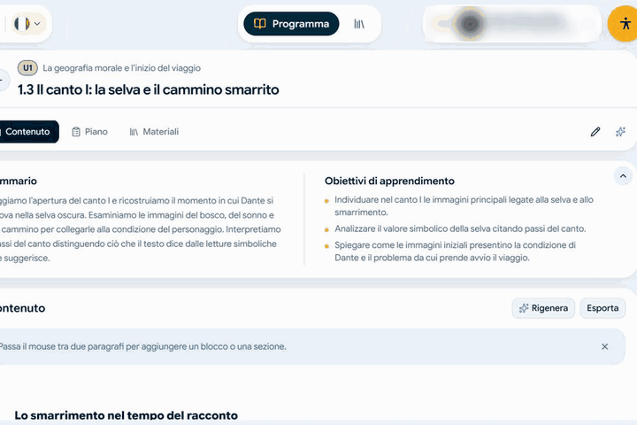
Task: Click objective starting 'Spiegare come le immagini iniziali'
Action: pyautogui.click(x=455, y=251)
